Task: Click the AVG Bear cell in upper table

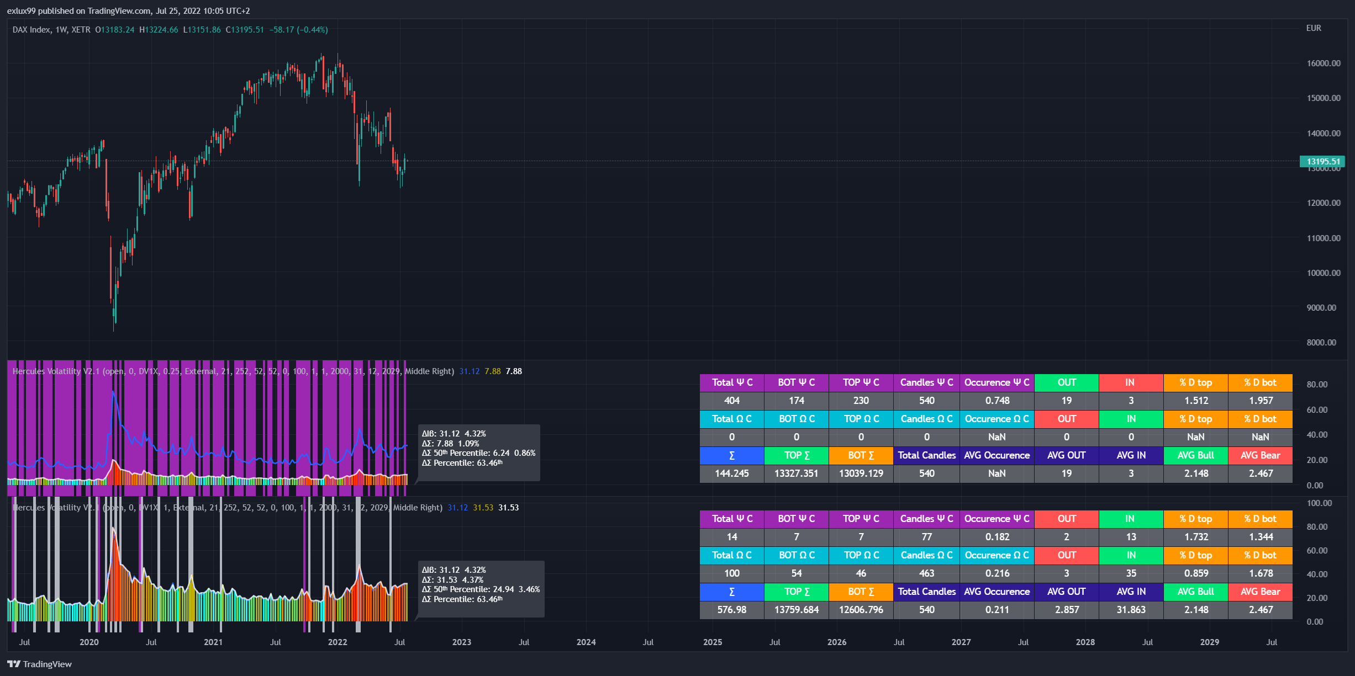Action: (1260, 455)
